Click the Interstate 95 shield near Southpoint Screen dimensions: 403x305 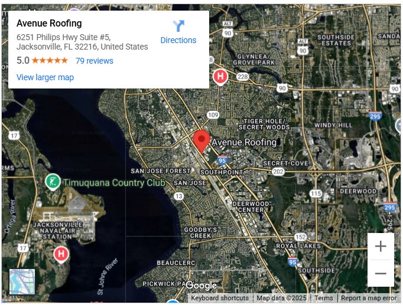[x=222, y=160]
